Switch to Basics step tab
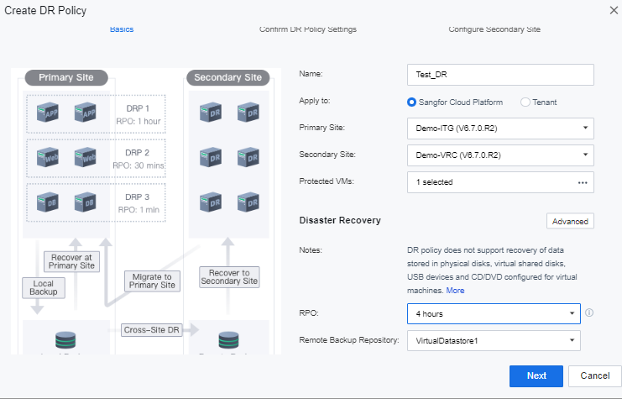622x399 pixels. pyautogui.click(x=122, y=29)
